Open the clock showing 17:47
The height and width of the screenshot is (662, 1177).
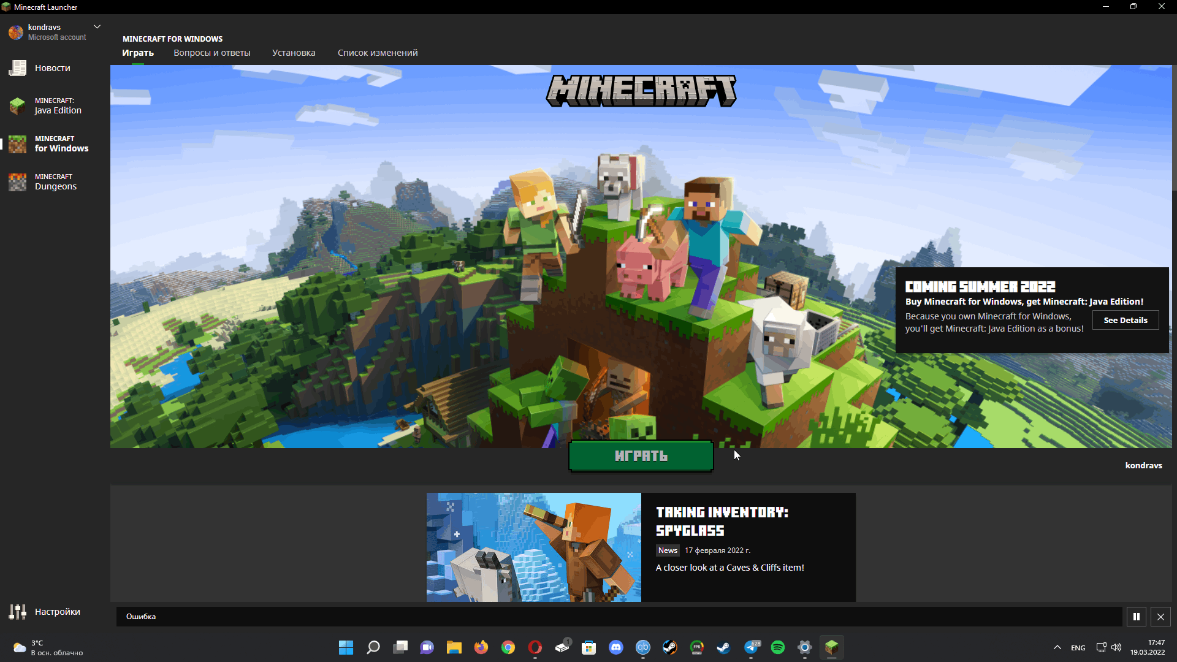(1148, 647)
